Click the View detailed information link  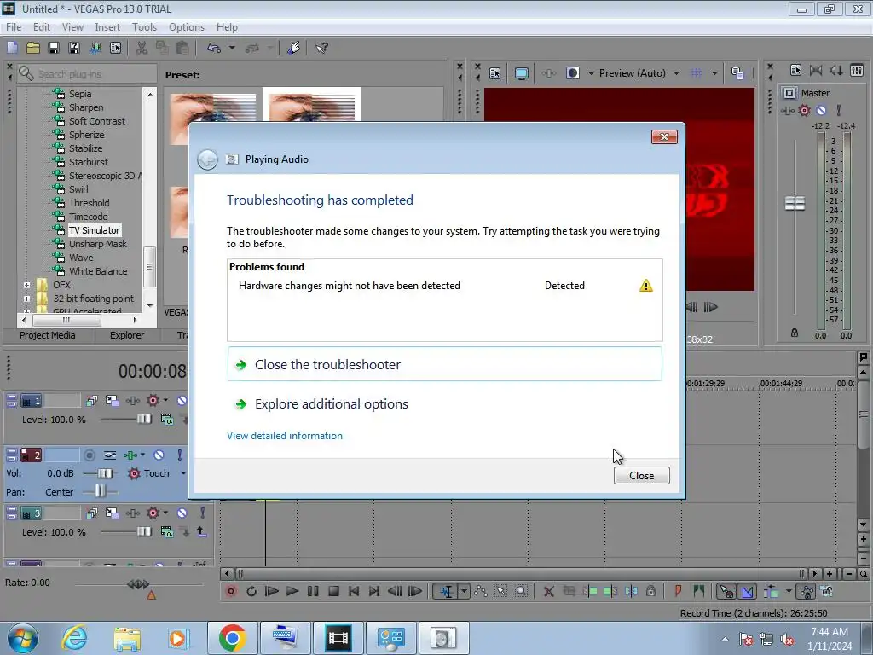(285, 436)
